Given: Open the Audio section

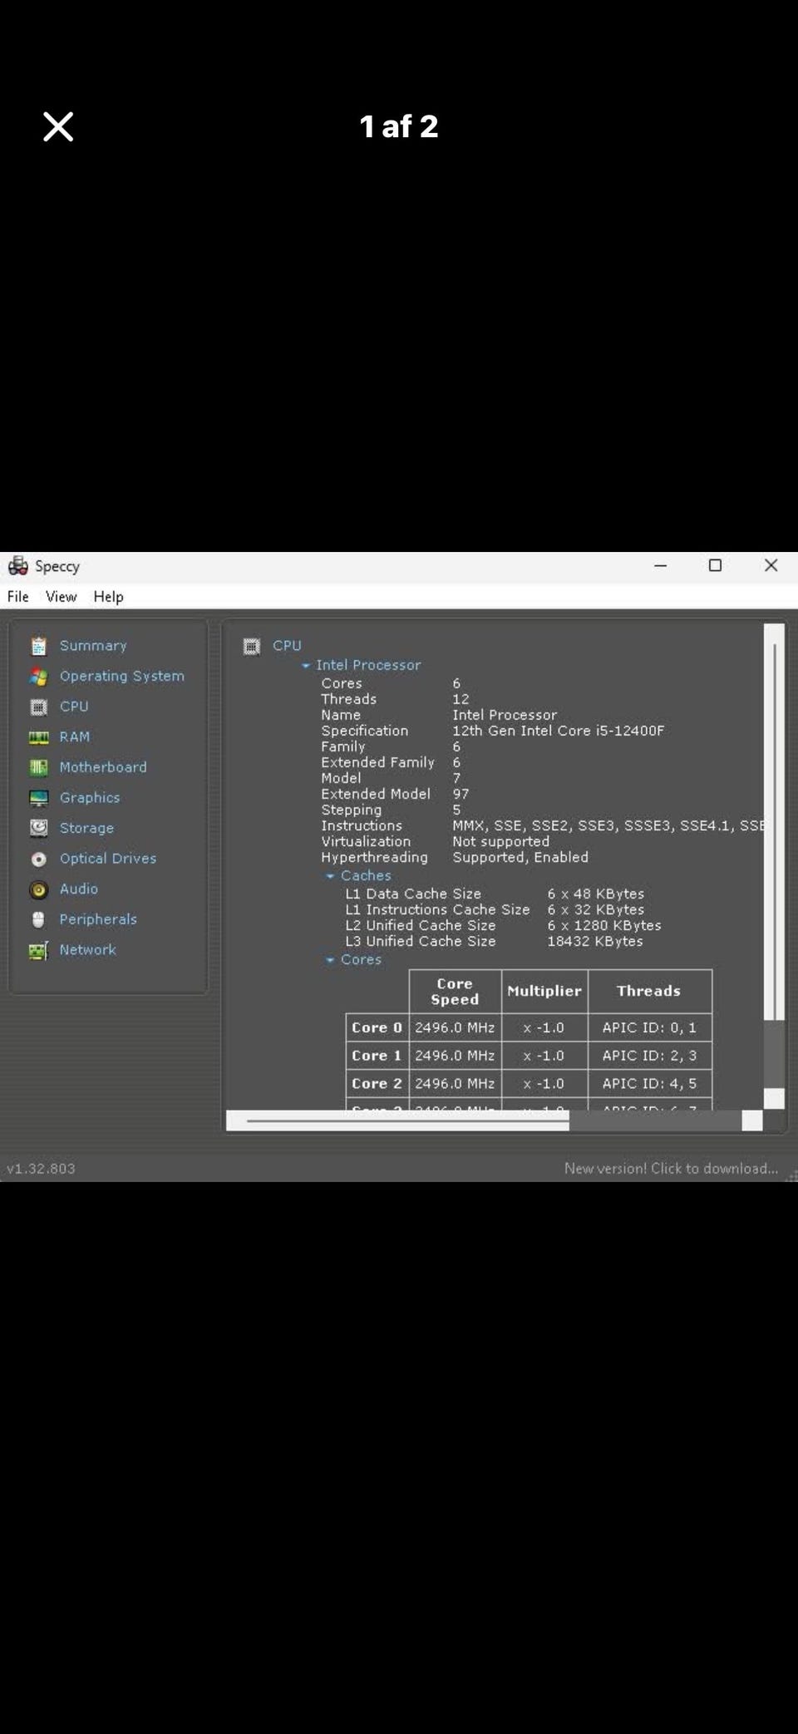Looking at the screenshot, I should [79, 889].
